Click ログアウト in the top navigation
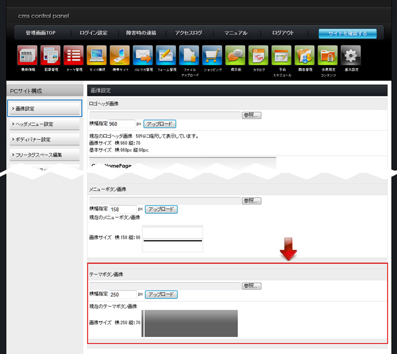Viewport: 397px width, 354px height. [x=283, y=33]
